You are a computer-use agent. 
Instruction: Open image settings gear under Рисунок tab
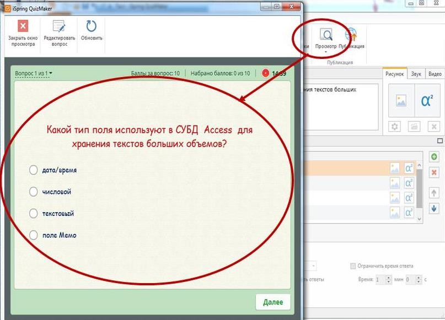(x=394, y=127)
